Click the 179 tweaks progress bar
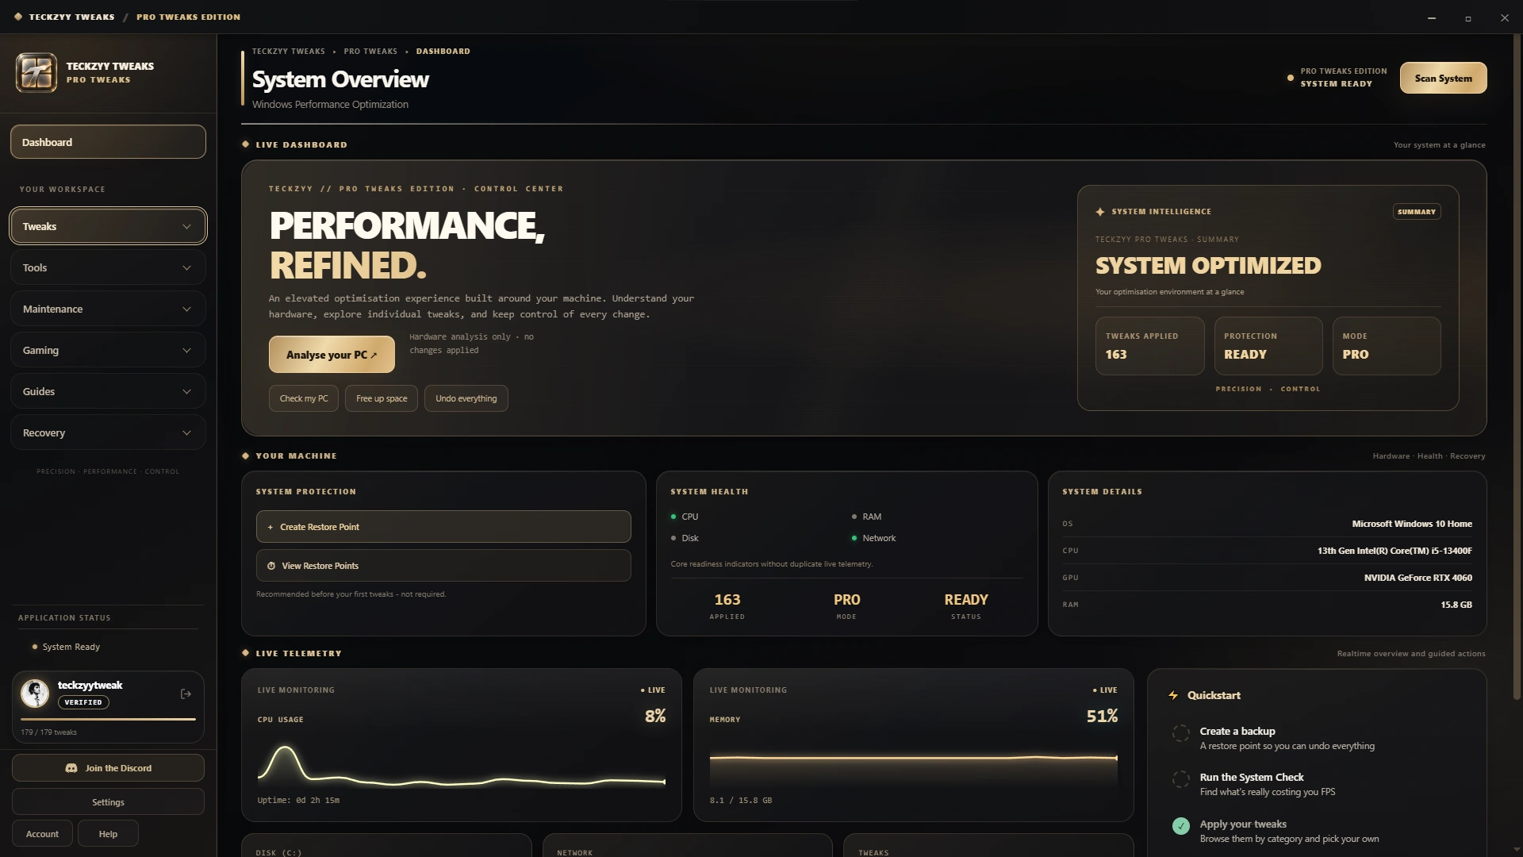The height and width of the screenshot is (857, 1523). [x=108, y=719]
